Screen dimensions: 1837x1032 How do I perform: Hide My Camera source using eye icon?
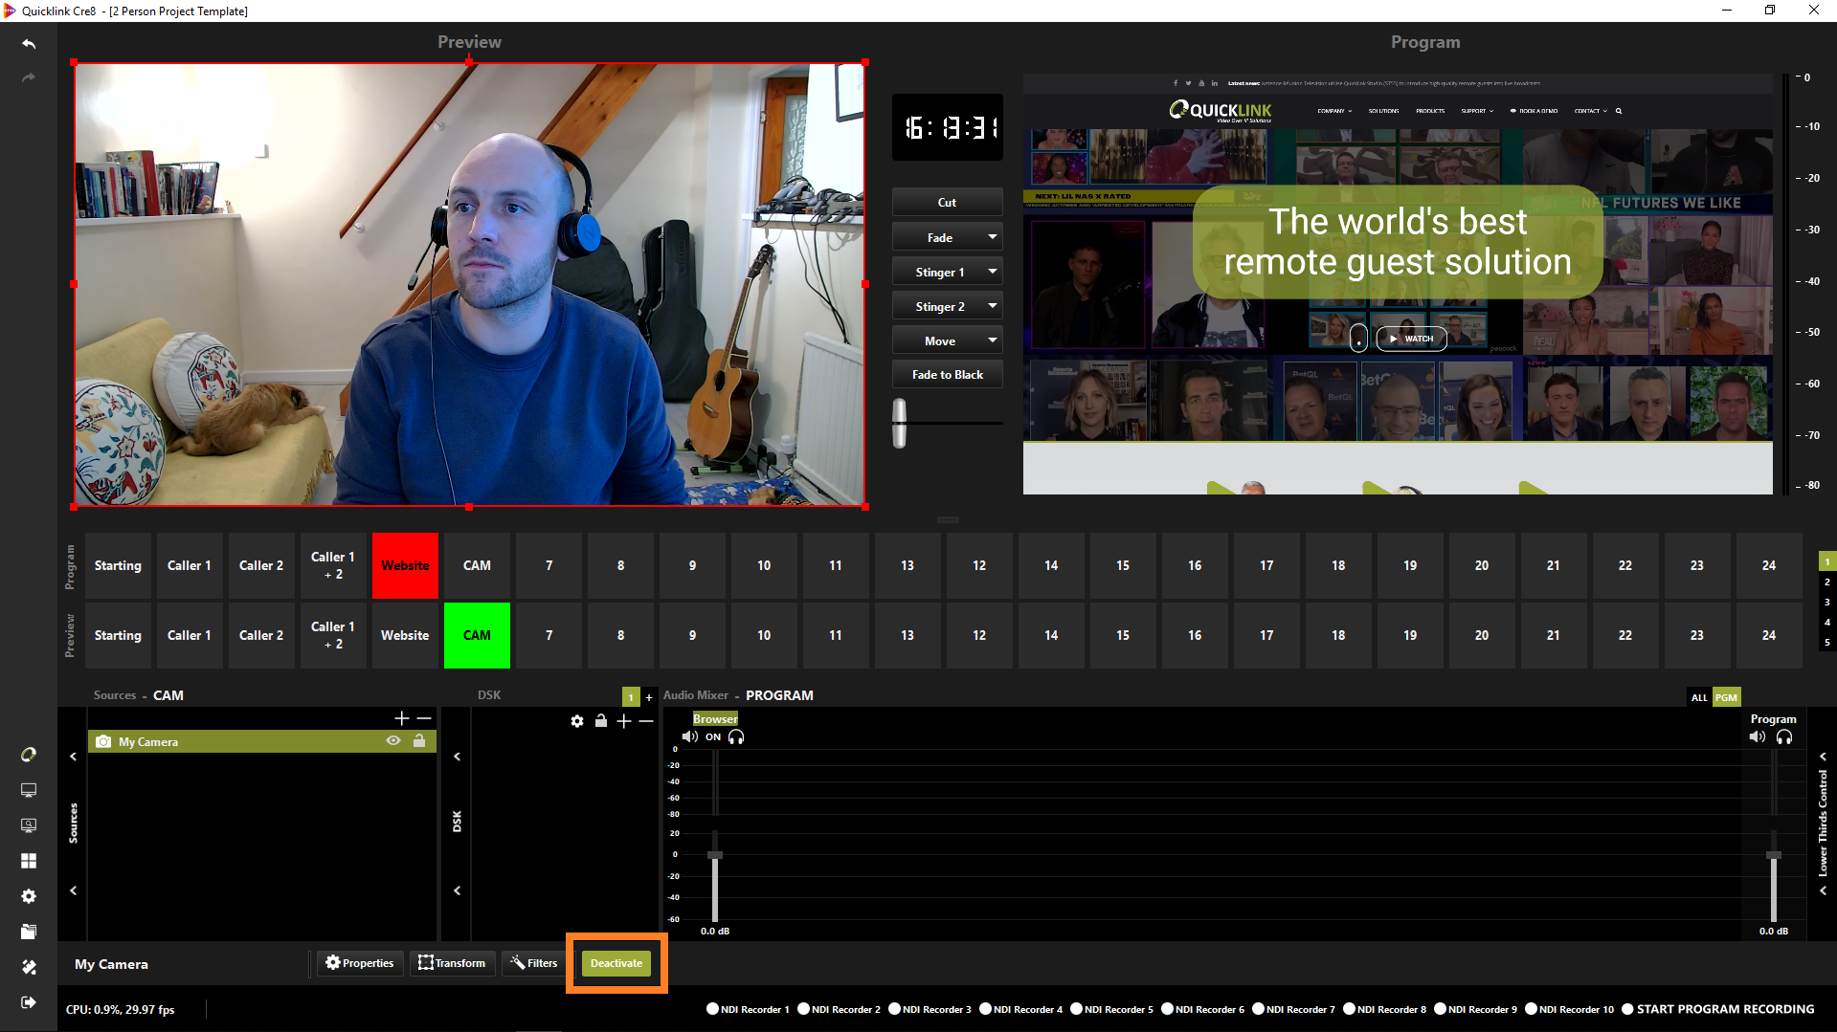click(x=393, y=741)
